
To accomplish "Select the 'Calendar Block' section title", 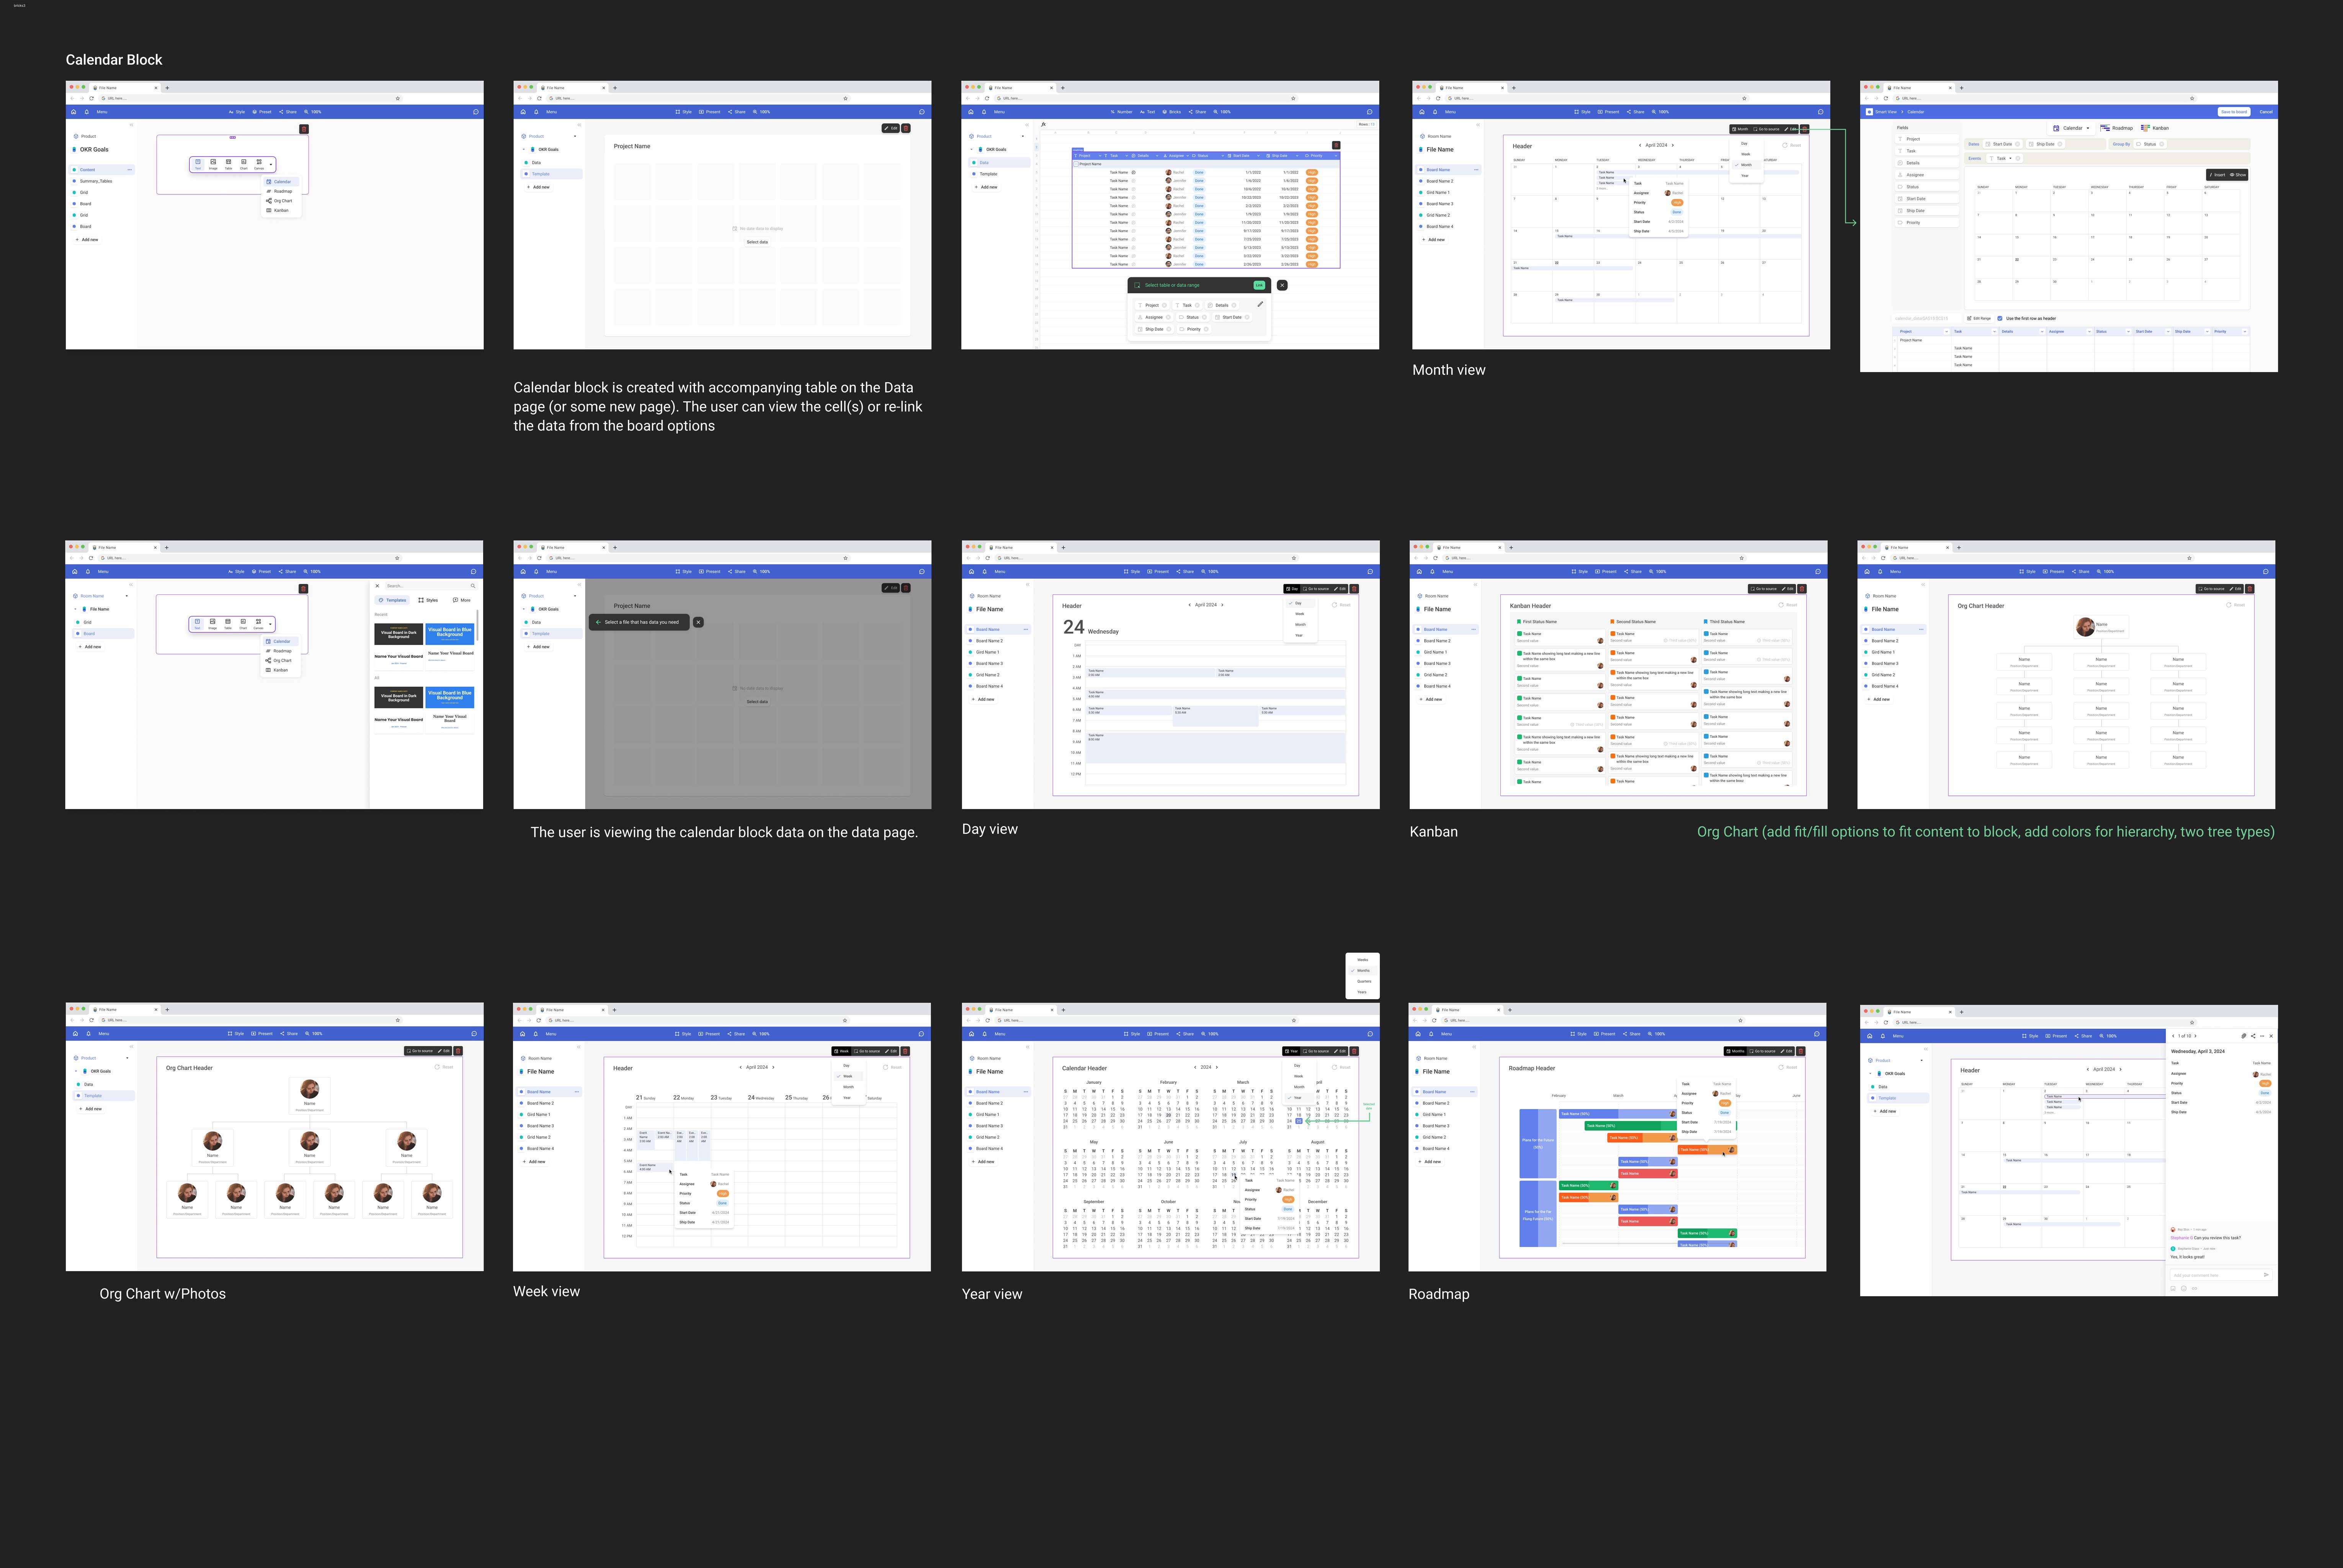I will point(114,60).
